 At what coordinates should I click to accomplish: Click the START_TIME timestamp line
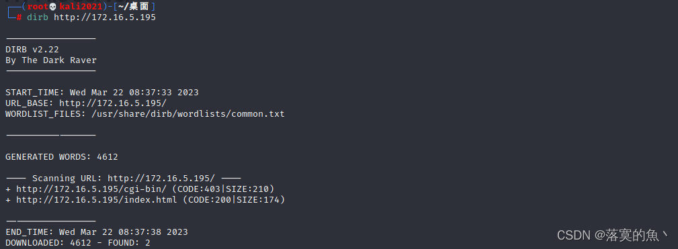102,93
